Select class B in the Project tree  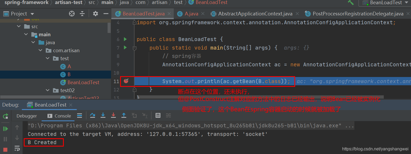tap(69, 74)
